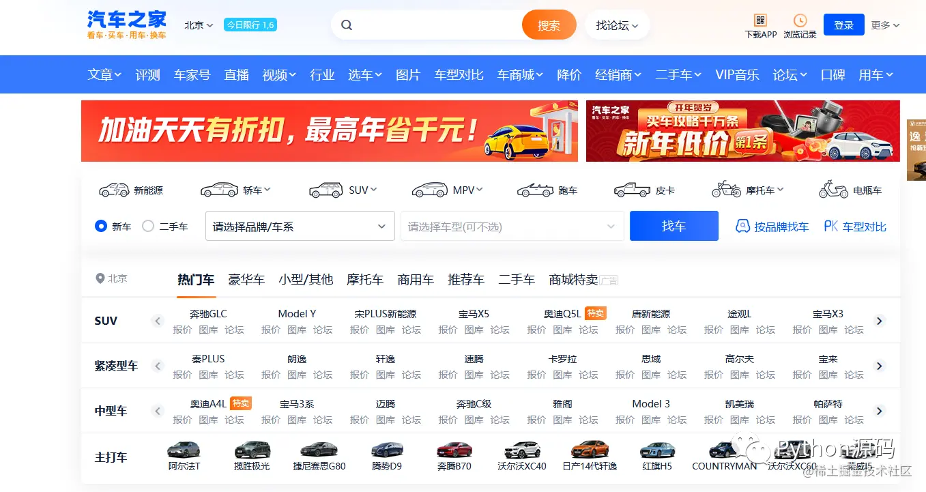Select the 电瓶车 scooter icon
Image resolution: width=926 pixels, height=492 pixels.
coord(833,190)
